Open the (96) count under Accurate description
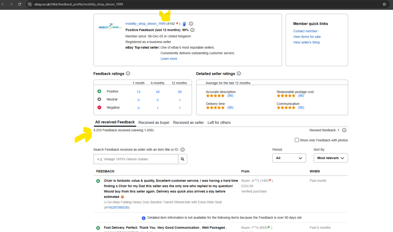393x232 pixels. click(x=230, y=96)
